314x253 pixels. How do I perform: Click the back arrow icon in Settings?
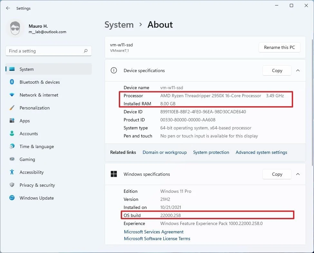click(x=8, y=8)
